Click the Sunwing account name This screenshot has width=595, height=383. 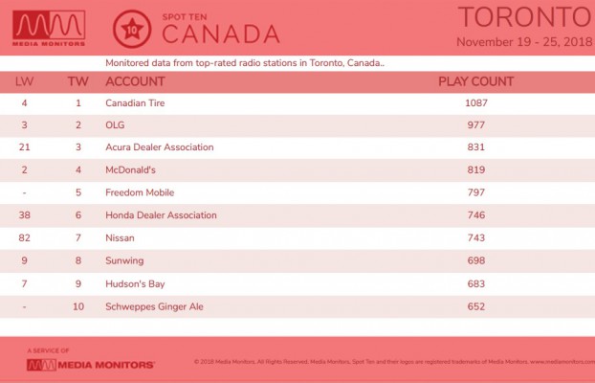pyautogui.click(x=124, y=261)
